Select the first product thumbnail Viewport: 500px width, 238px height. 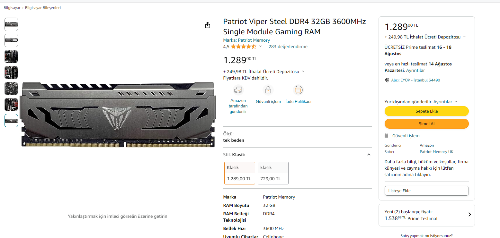point(11,24)
